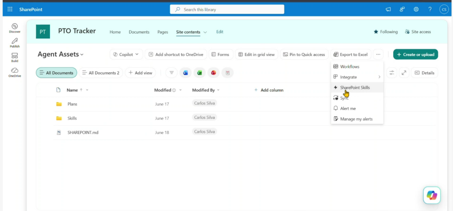Click Add shortcut to OneDrive
Image resolution: width=453 pixels, height=211 pixels.
click(x=176, y=54)
